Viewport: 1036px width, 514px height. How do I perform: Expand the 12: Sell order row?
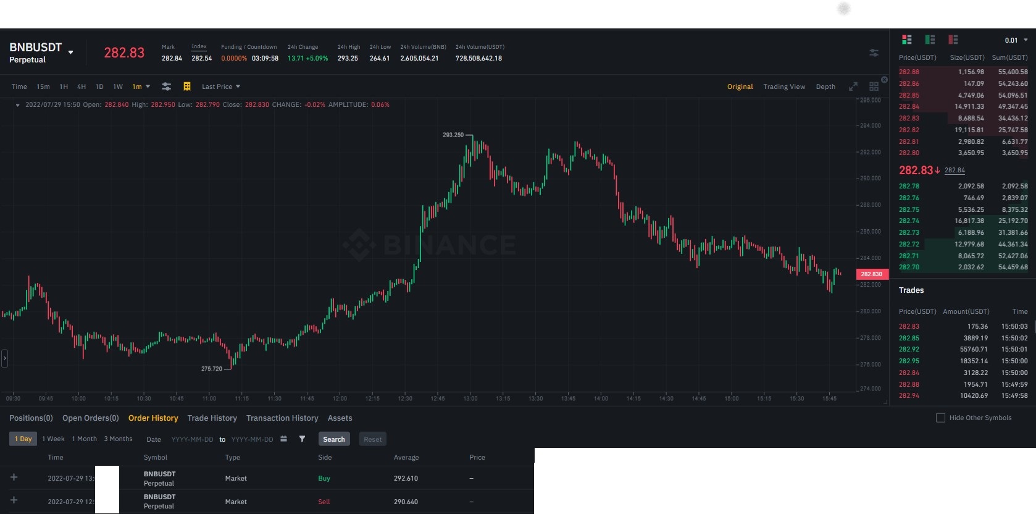[14, 500]
